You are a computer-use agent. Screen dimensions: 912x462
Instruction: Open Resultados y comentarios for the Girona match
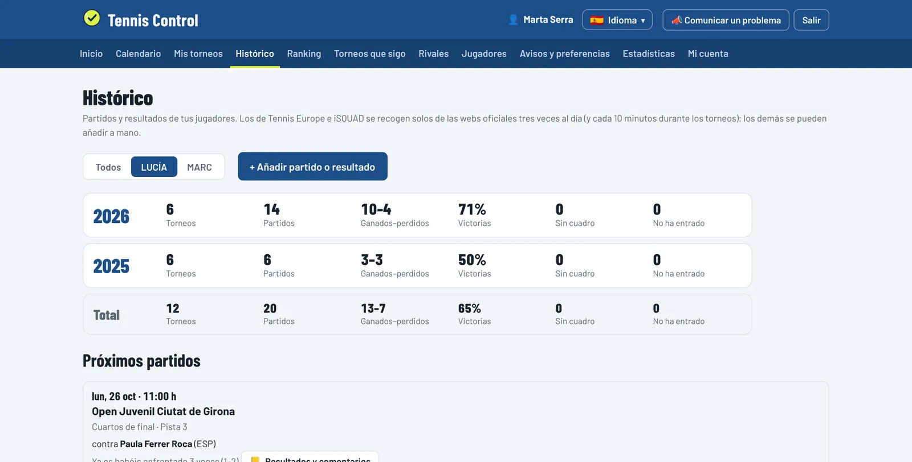click(310, 457)
